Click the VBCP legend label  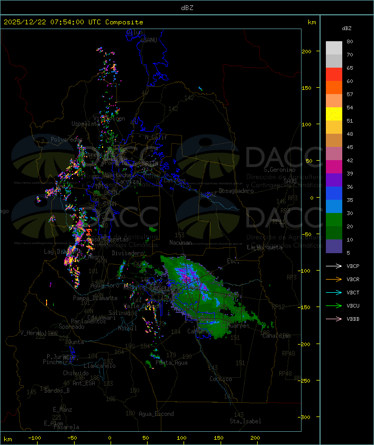coord(353,266)
